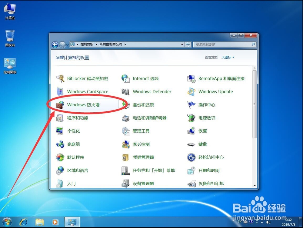Expand address bar history dropdown arrow
Viewport: 303px width, 228px height.
182,45
